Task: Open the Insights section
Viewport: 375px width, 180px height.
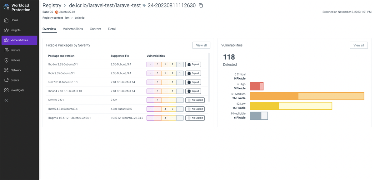Action: (x=16, y=30)
